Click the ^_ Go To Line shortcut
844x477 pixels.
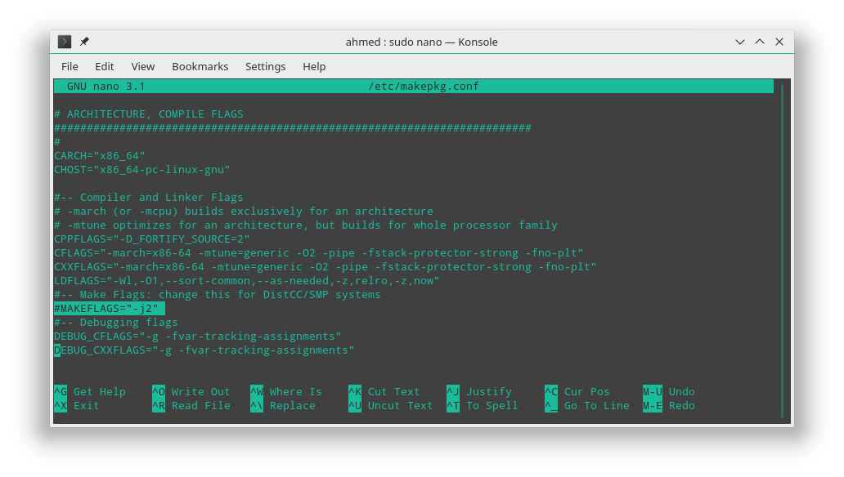tap(586, 406)
